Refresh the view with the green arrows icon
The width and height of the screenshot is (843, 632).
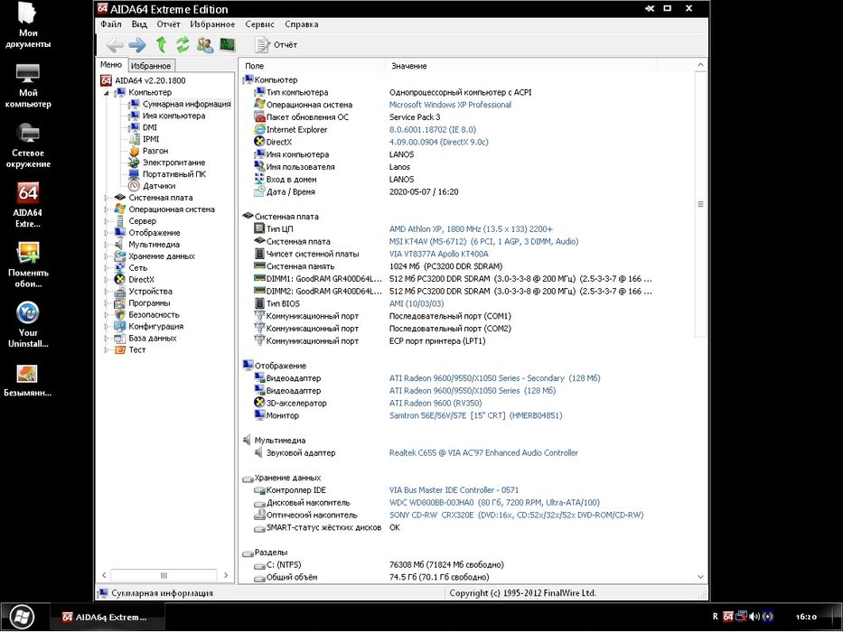tap(183, 44)
